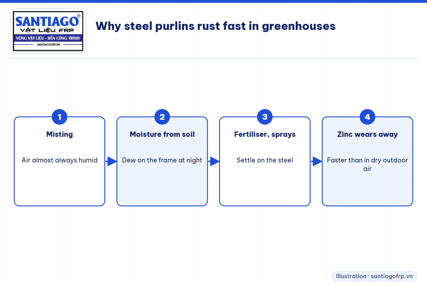Click 'SANTIAGOFRP.VN' text in the logo
This screenshot has width=427, height=285.
tap(48, 45)
